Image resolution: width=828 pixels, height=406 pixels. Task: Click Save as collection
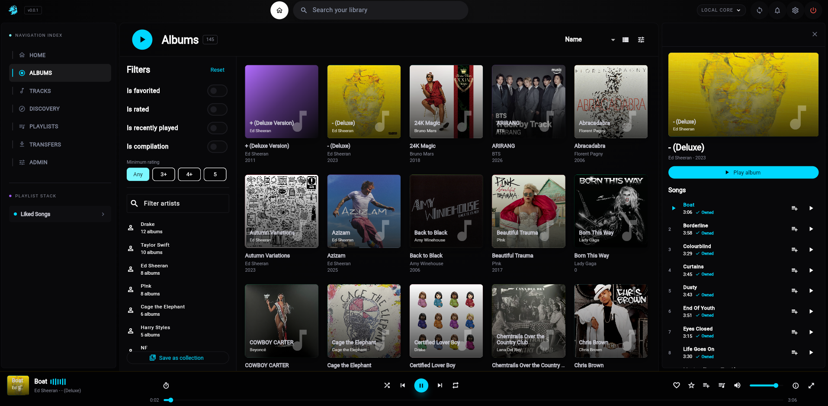[x=178, y=358]
